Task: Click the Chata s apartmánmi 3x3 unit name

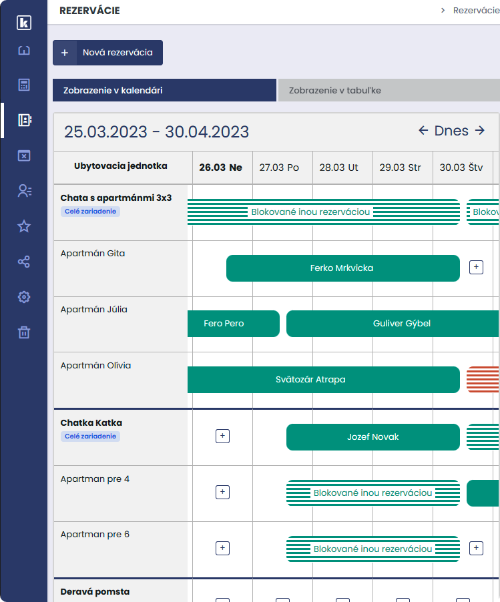Action: click(x=116, y=198)
